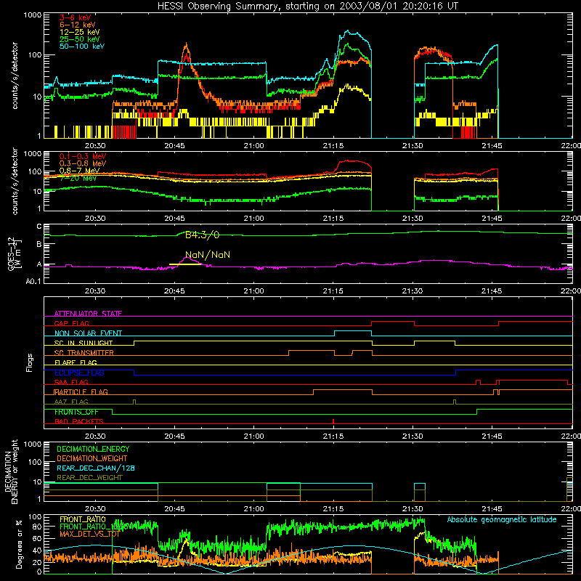Select the 3-6 keV legend label
This screenshot has height=581, width=581.
[x=75, y=17]
